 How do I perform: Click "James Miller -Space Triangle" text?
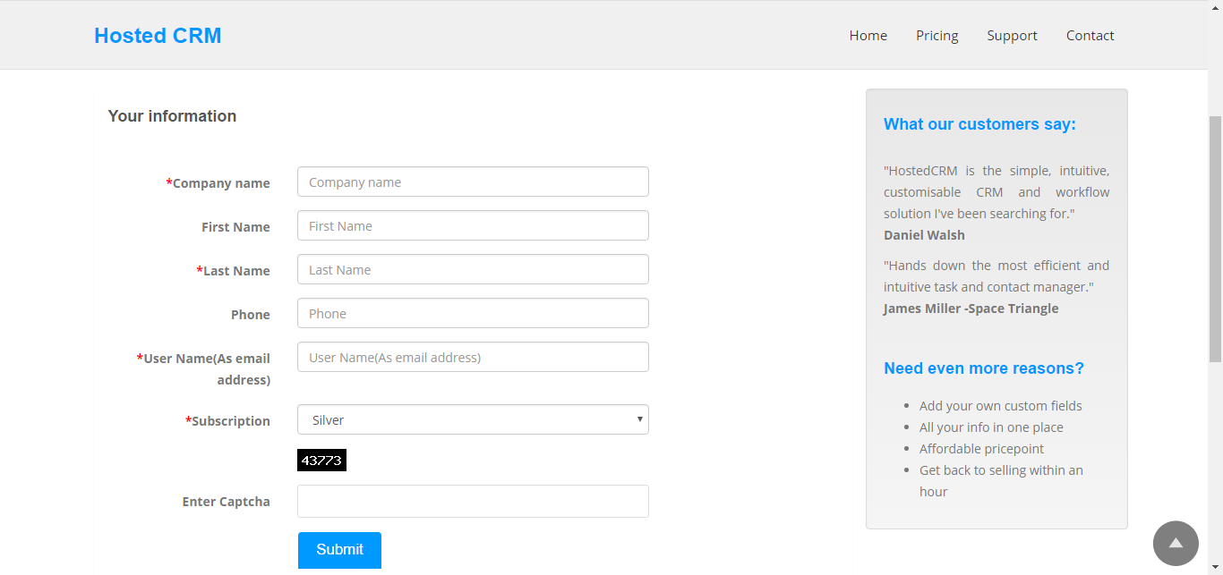click(x=971, y=309)
